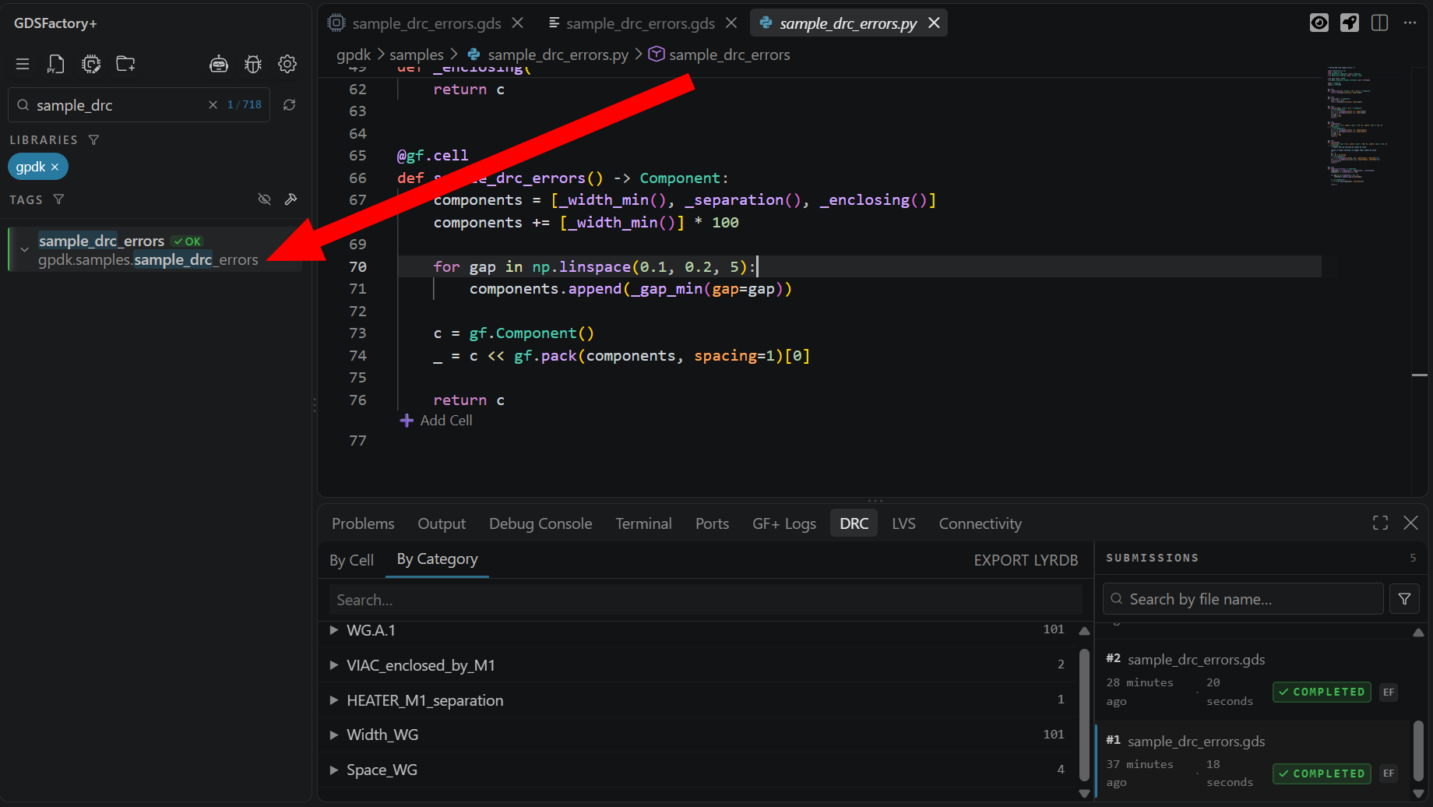Image resolution: width=1433 pixels, height=807 pixels.
Task: Click the new Python file icon
Action: point(56,64)
